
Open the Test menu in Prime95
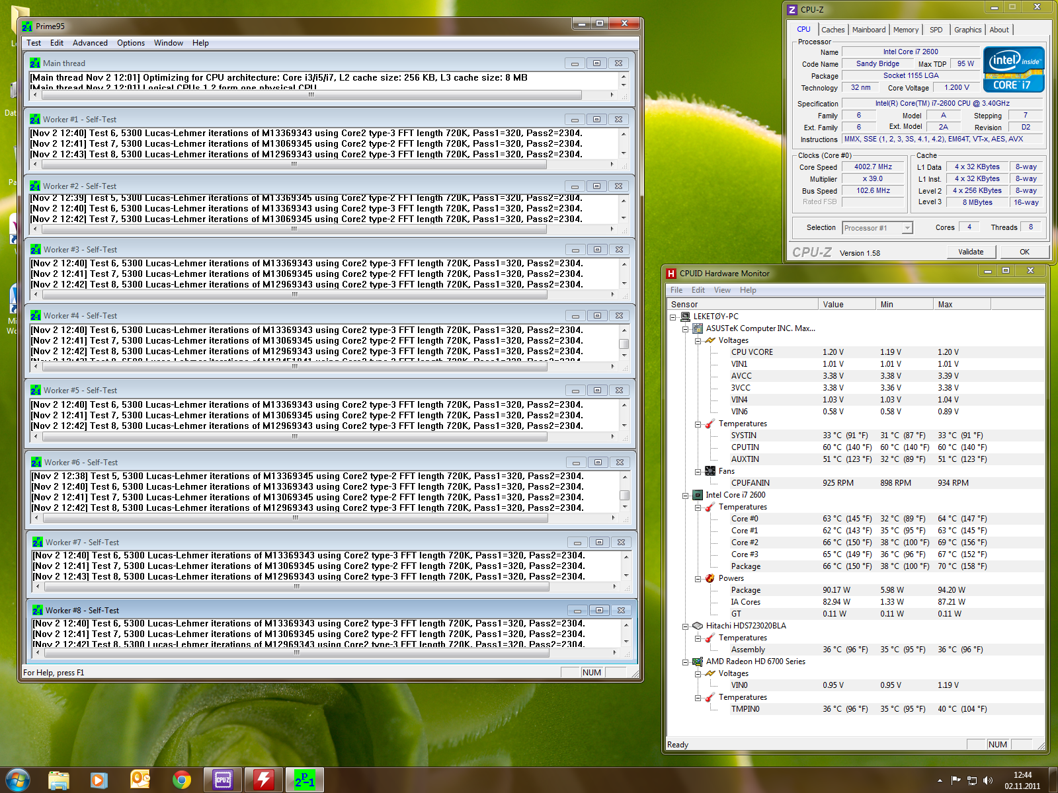[x=34, y=43]
